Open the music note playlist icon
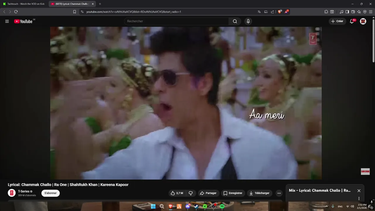 click(x=341, y=12)
